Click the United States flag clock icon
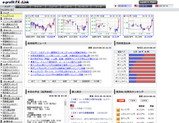The width and height of the screenshot is (179, 123). (136, 6)
